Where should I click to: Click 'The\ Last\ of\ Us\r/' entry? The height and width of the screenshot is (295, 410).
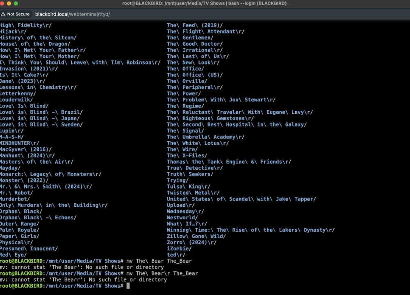198,56
